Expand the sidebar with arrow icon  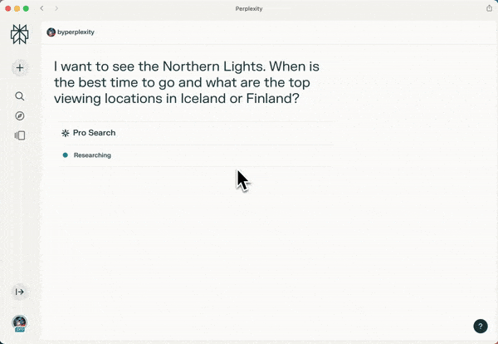[x=20, y=292]
